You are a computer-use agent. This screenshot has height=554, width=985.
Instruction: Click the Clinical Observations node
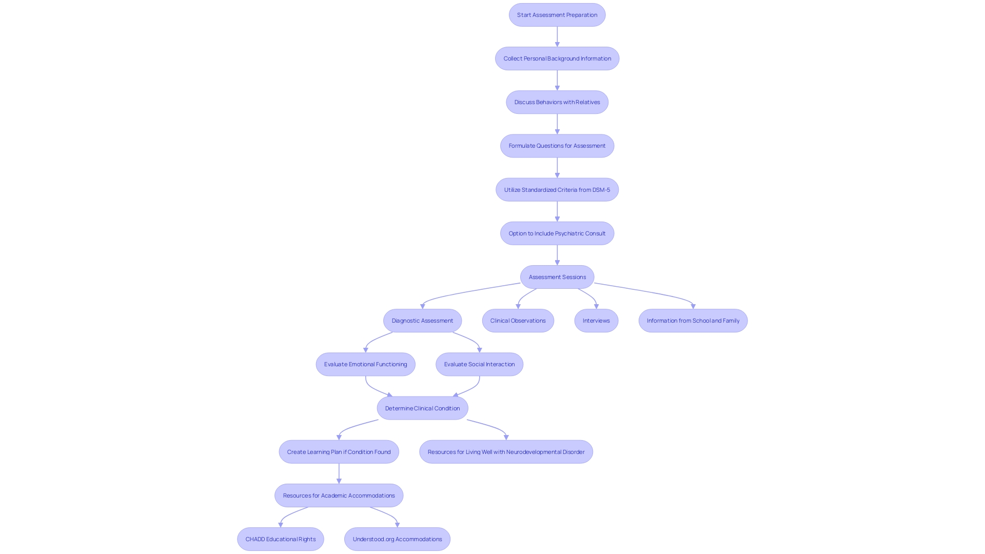coord(518,320)
